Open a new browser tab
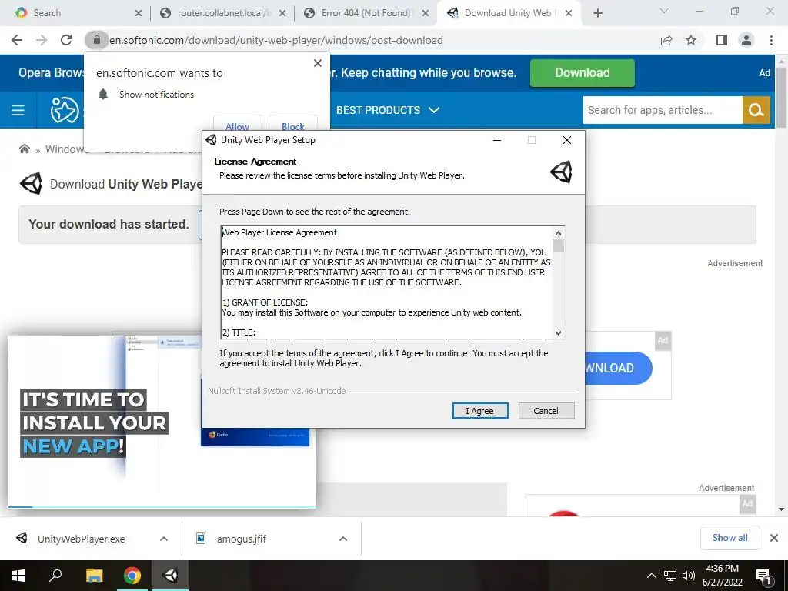This screenshot has width=788, height=591. coord(597,13)
